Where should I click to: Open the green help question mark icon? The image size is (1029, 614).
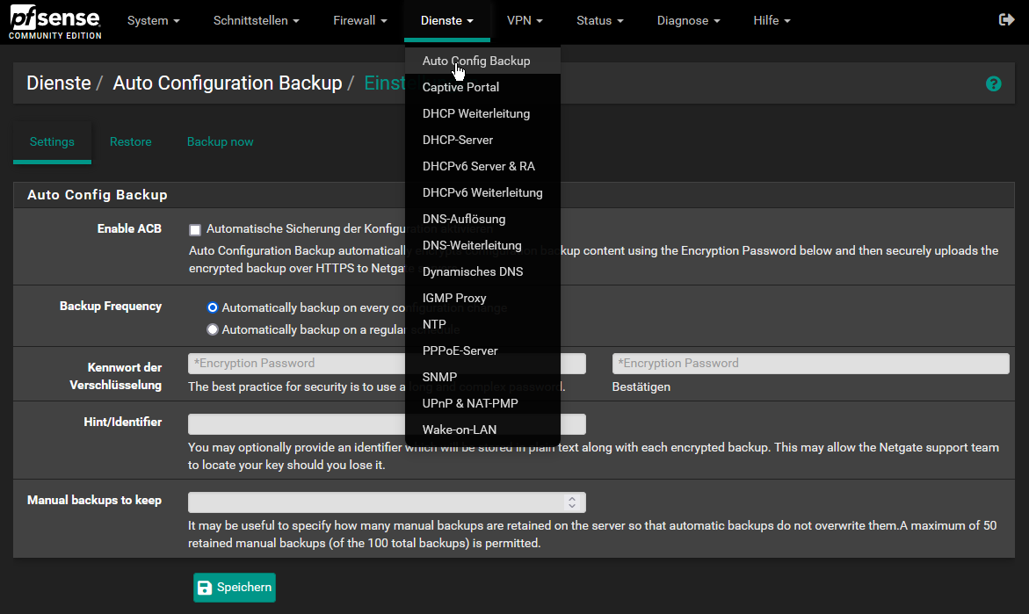pyautogui.click(x=993, y=83)
